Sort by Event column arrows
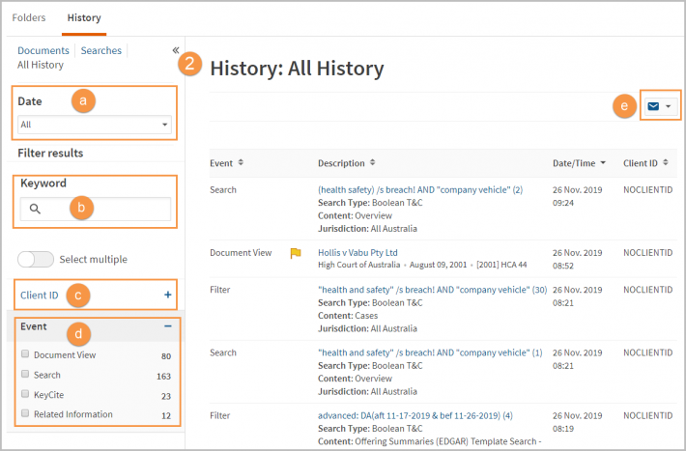 [241, 163]
